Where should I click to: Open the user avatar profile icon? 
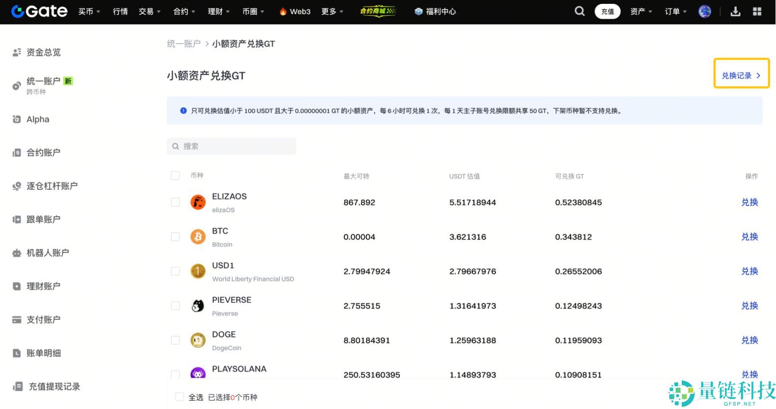705,11
